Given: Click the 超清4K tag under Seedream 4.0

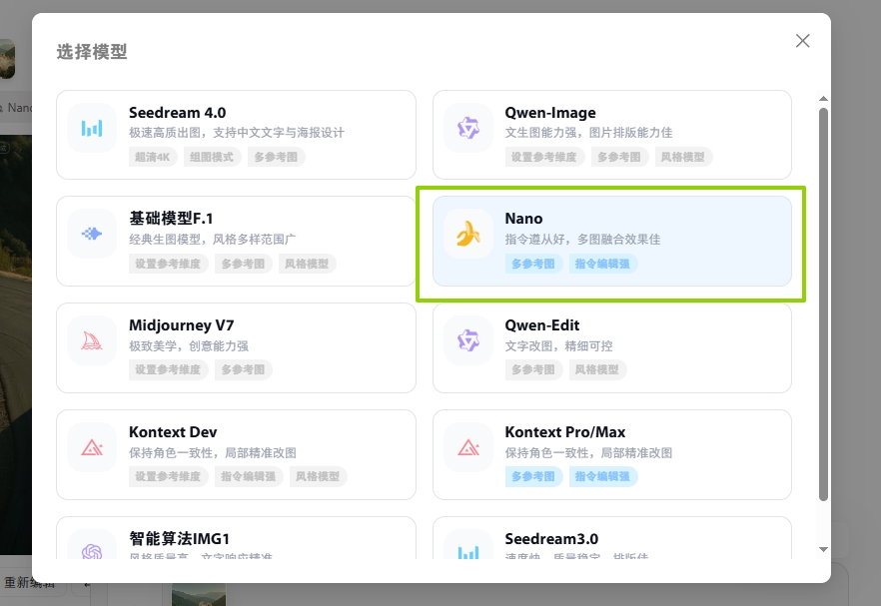Looking at the screenshot, I should [x=153, y=157].
